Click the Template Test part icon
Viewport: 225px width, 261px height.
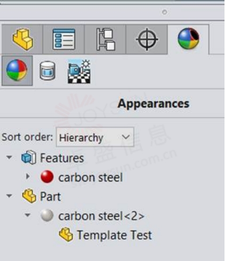pyautogui.click(x=66, y=234)
